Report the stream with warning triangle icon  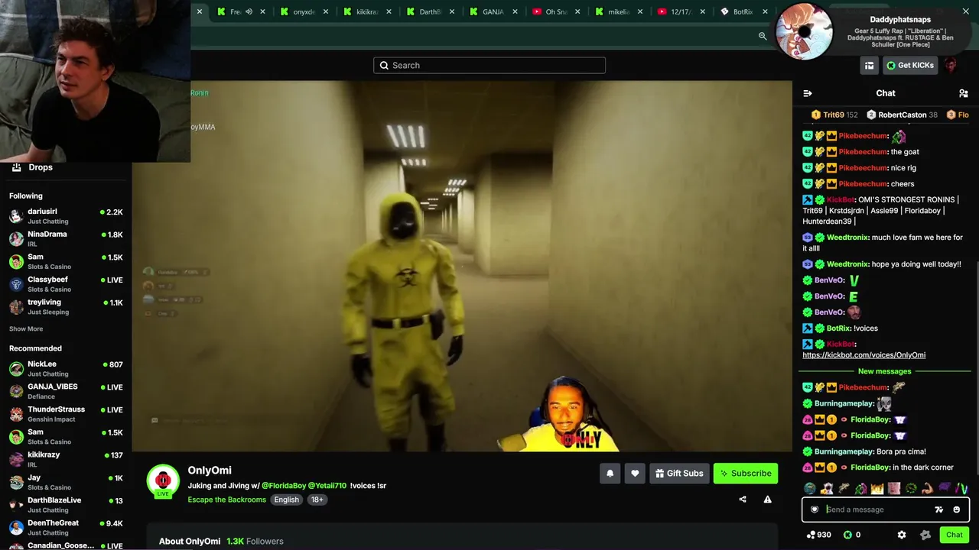pyautogui.click(x=767, y=500)
